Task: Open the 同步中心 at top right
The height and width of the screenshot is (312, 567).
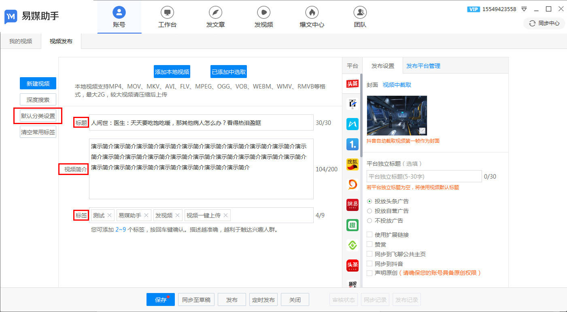Action: coord(544,23)
